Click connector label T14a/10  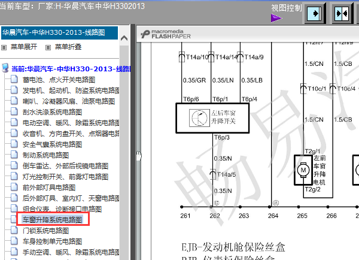point(197,57)
